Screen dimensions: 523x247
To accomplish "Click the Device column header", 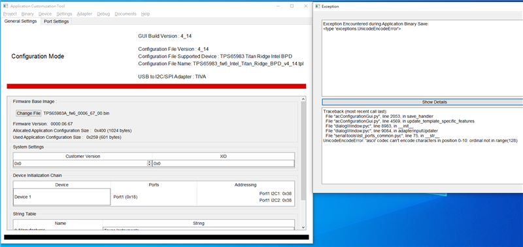I will pyautogui.click(x=61, y=185).
